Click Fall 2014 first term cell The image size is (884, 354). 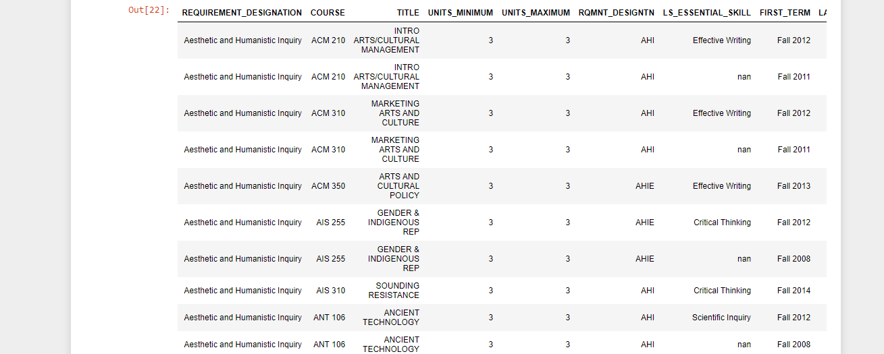click(x=794, y=291)
